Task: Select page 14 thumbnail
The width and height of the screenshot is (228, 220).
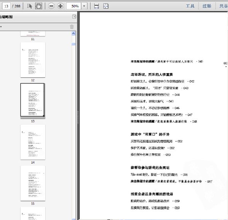Action: [33, 142]
